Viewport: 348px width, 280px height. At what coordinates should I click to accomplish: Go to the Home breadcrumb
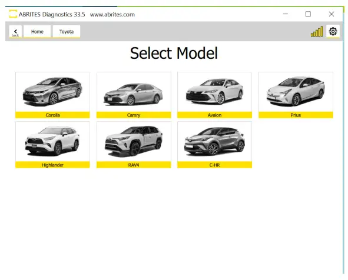37,32
